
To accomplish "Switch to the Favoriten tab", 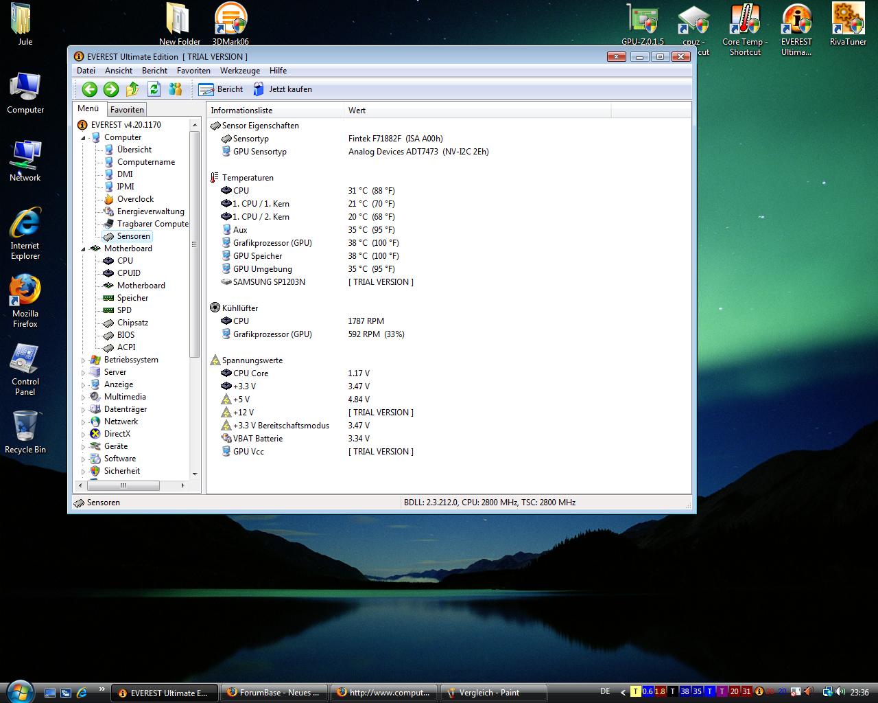I will tap(127, 110).
